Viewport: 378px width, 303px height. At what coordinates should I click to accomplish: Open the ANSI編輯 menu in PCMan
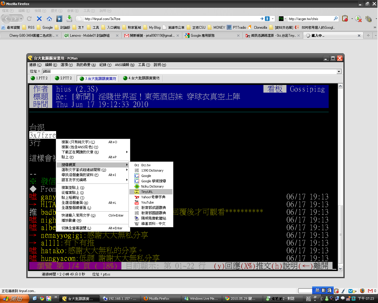point(124,65)
